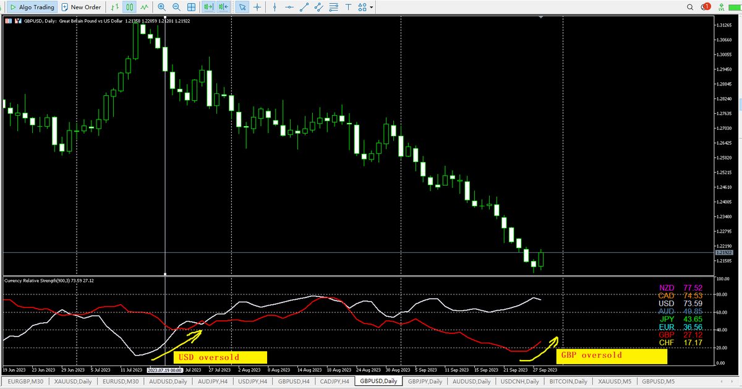The image size is (742, 389).
Task: Click the 2023.07.19 date marker on time axis
Action: [x=164, y=370]
